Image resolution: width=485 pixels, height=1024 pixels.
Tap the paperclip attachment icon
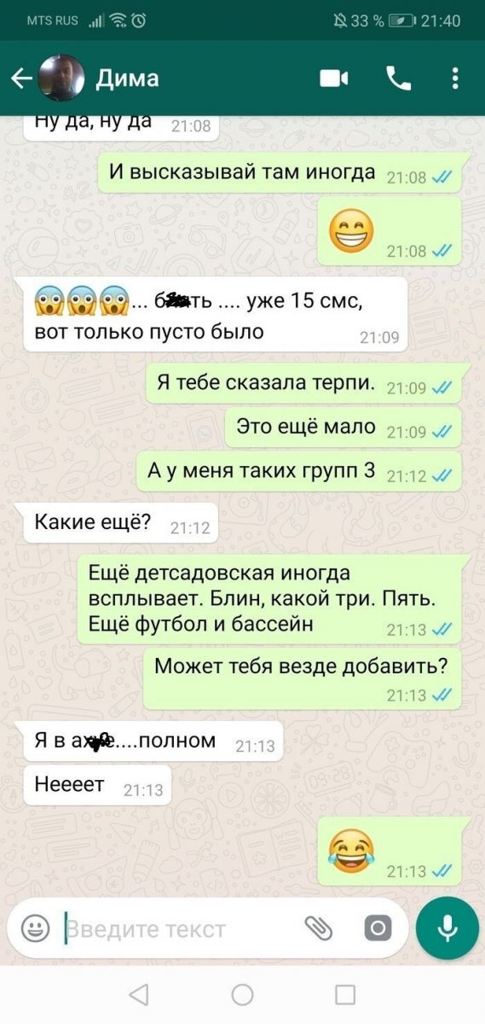pos(319,928)
